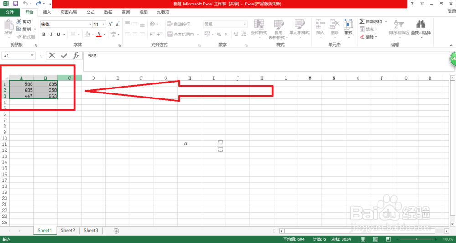Screen dimensions: 456x243
Task: Cut selection with 剪切
Action: (x=24, y=21)
